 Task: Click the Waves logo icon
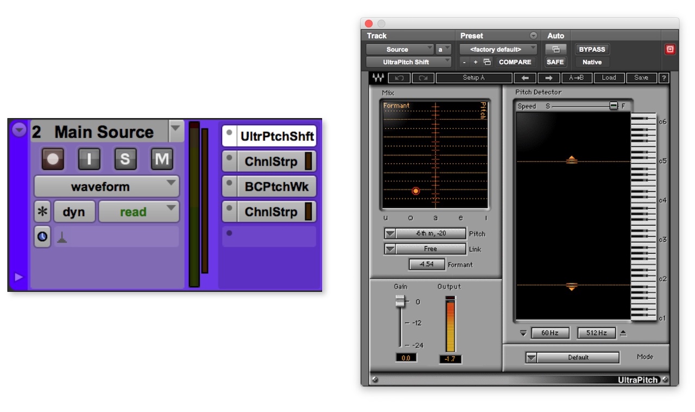pyautogui.click(x=378, y=78)
